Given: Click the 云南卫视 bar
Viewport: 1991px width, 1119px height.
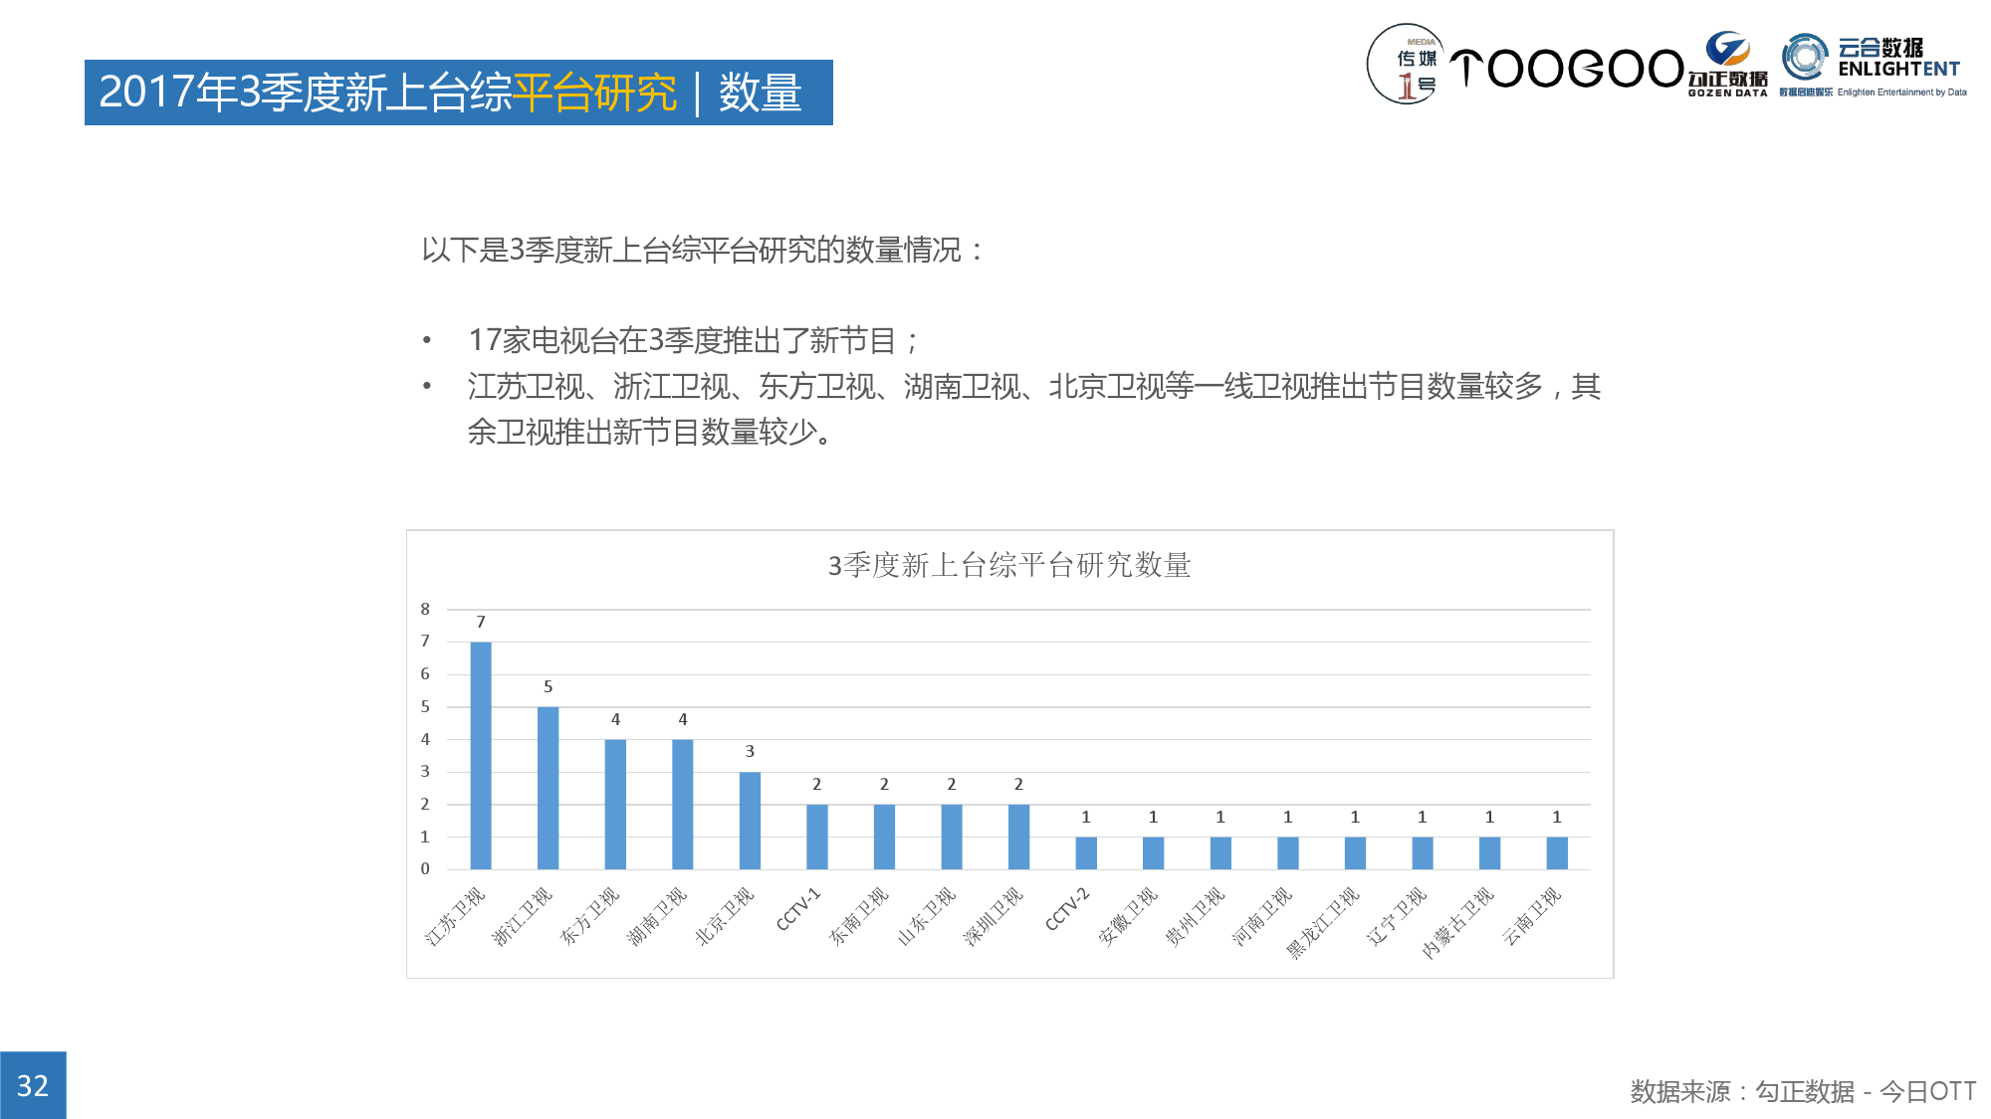Looking at the screenshot, I should 1557,852.
